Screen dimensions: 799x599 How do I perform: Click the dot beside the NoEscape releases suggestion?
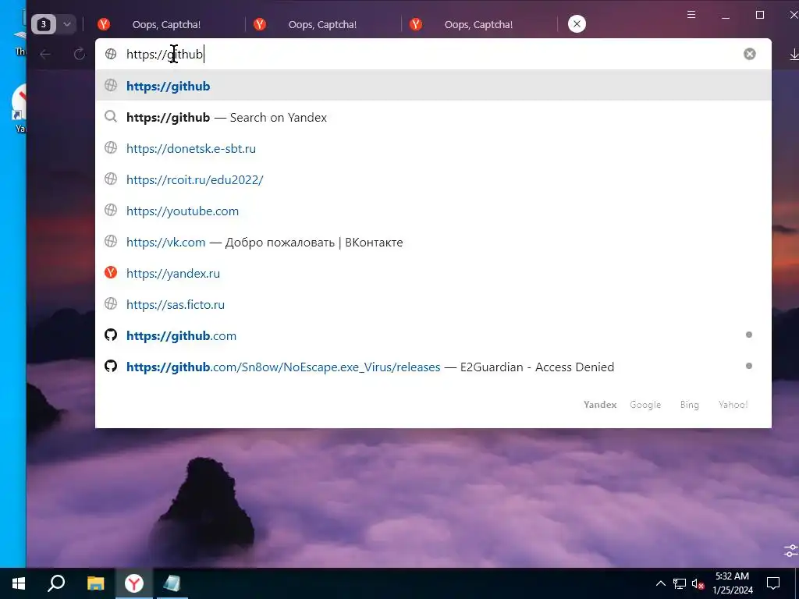[748, 366]
